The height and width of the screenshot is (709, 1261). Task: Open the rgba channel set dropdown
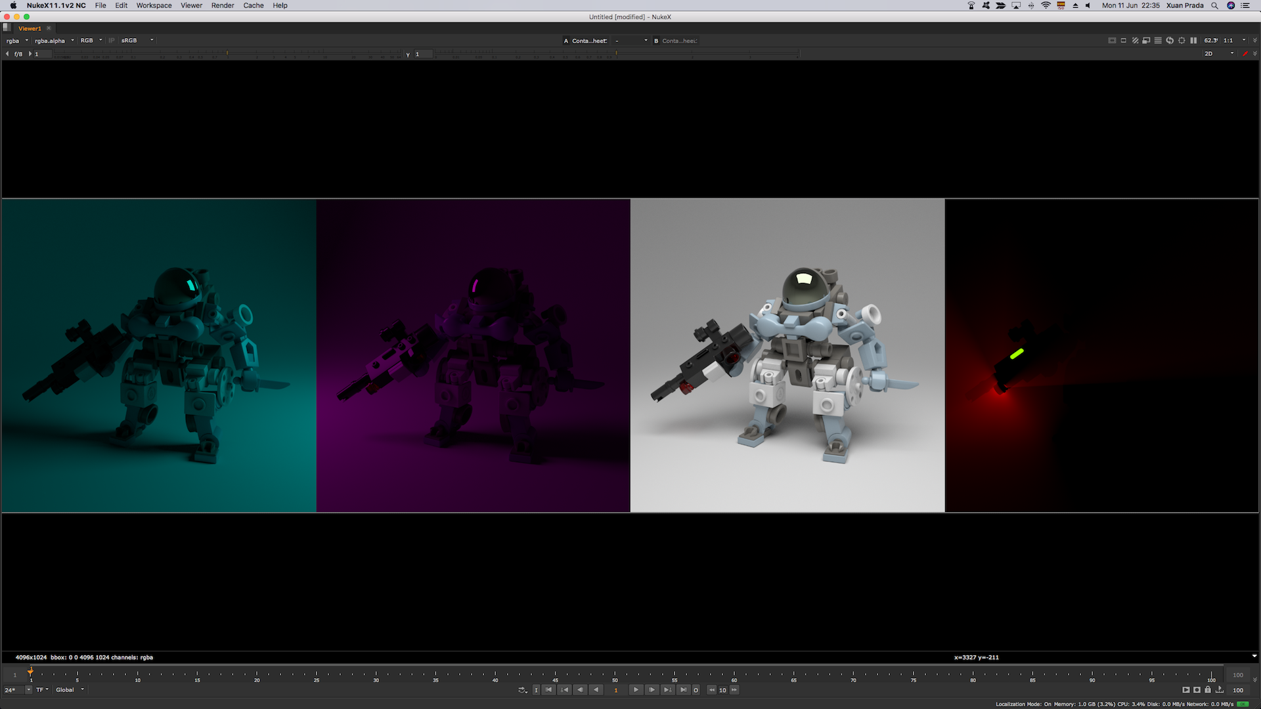pos(17,41)
